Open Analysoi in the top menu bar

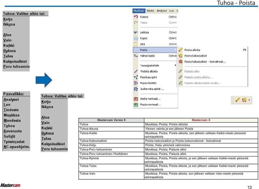(x=162, y=11)
